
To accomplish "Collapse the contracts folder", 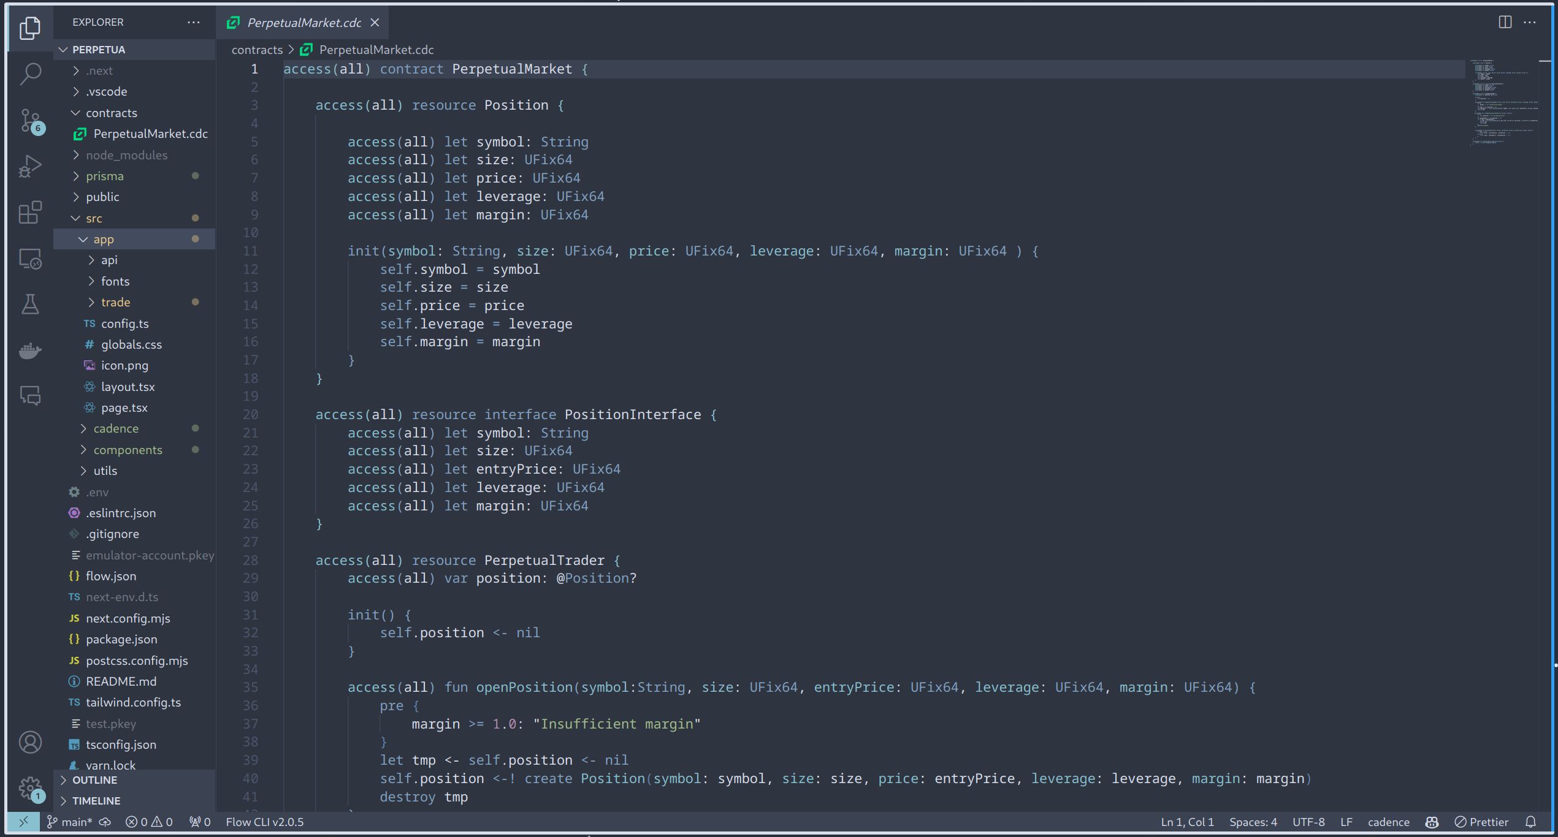I will [134, 113].
